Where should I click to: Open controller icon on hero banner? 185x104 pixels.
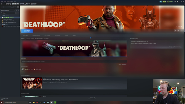181,26
